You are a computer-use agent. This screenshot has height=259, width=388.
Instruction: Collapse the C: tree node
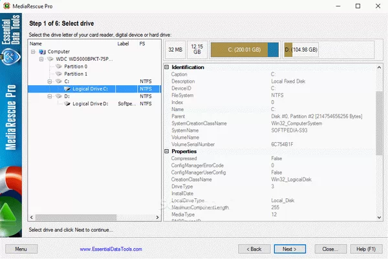50,81
